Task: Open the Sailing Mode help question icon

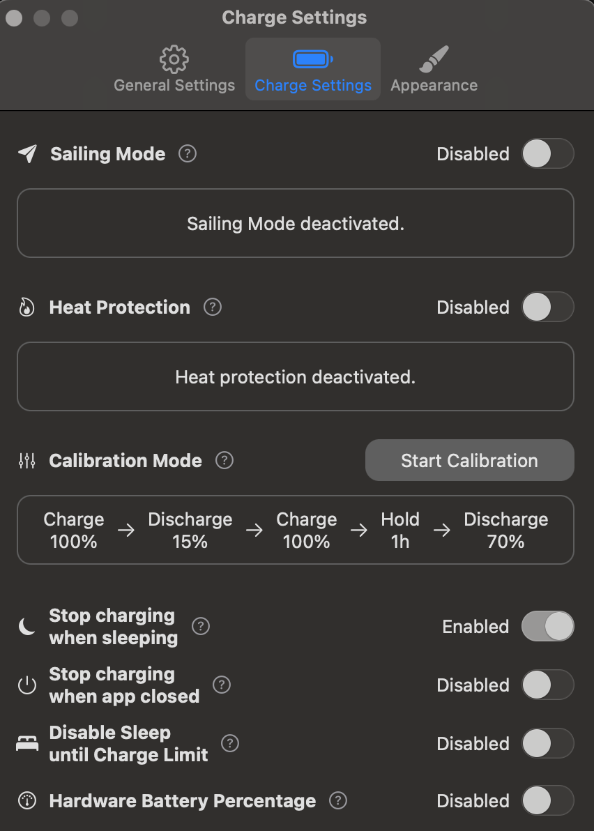Action: click(188, 153)
